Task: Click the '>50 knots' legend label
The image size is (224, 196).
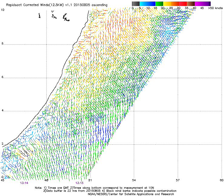Action: (x=215, y=8)
